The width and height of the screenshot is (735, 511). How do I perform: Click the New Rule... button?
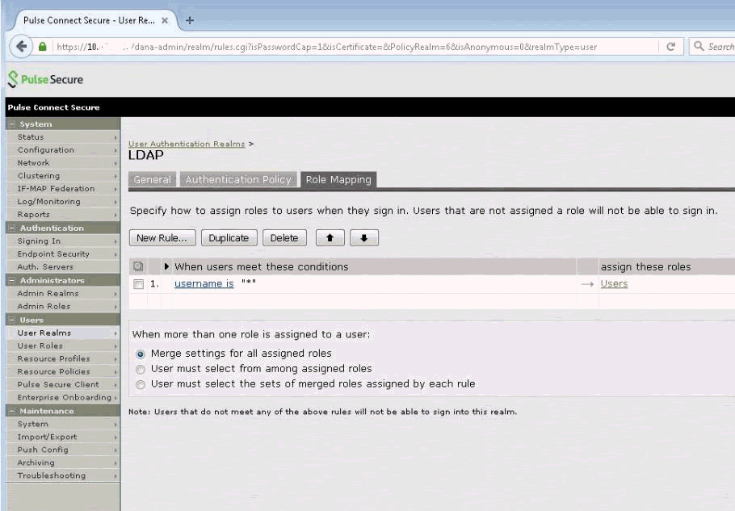tap(162, 238)
